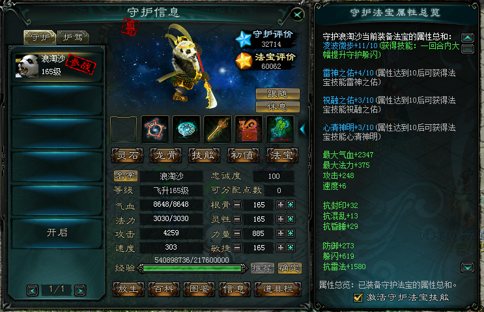484x312 pixels.
Task: Switch to the 护驾 tab
Action: point(73,37)
